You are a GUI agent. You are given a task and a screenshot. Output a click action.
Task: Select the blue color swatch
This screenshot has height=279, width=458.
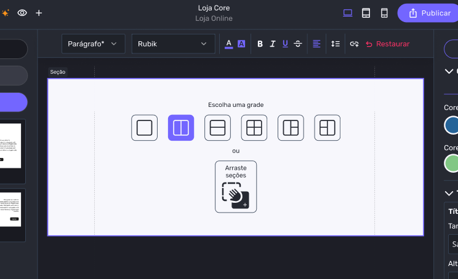point(452,125)
